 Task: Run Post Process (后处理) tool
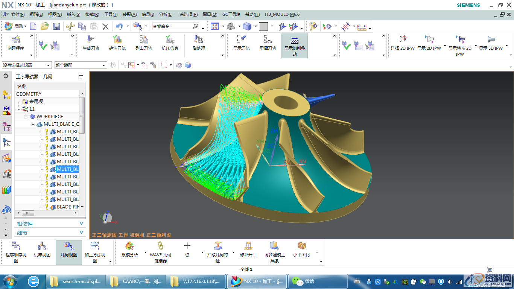(x=198, y=40)
